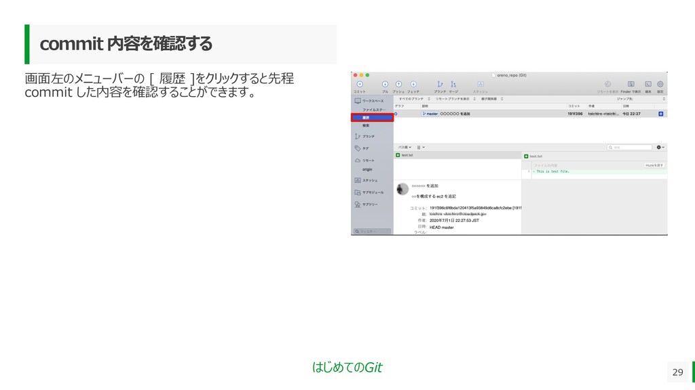Click the oreno_repo (Git) window title
Screen dimensions: 695x390
(x=512, y=75)
